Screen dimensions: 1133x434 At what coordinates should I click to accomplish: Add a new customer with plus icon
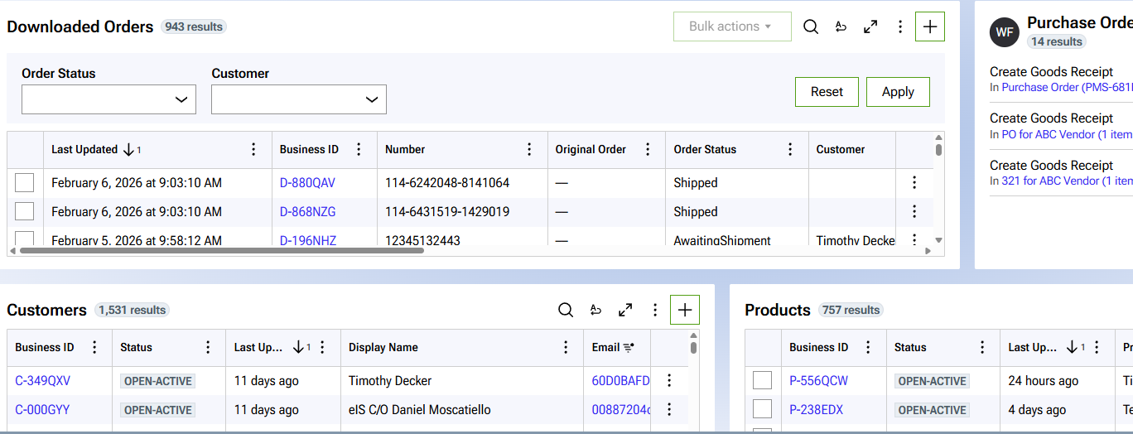click(x=685, y=310)
